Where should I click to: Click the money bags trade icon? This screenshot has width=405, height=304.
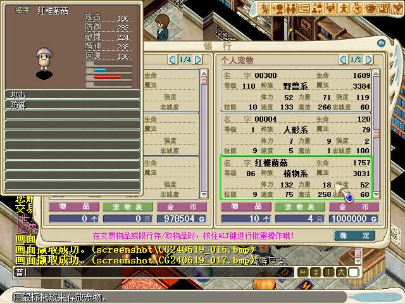click(x=317, y=8)
